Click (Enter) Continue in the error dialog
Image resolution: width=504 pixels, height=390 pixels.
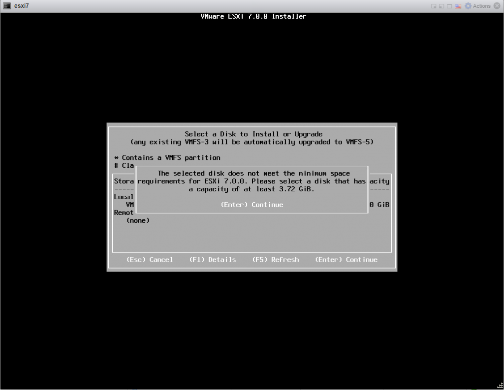[252, 205]
